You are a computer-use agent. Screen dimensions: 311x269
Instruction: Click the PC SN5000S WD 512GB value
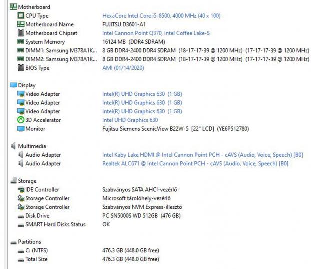coord(141,216)
